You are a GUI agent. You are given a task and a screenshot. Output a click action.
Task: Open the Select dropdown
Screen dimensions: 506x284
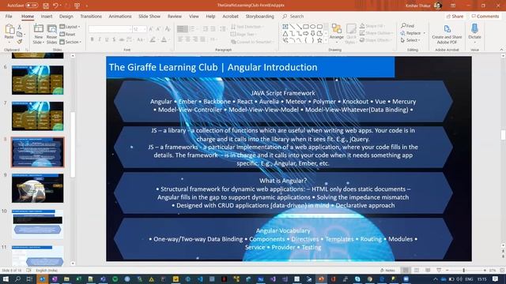(410, 40)
